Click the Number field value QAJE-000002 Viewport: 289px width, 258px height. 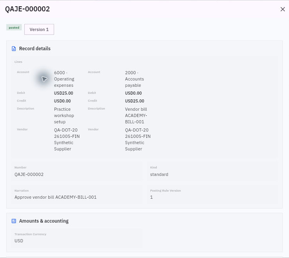click(x=29, y=174)
